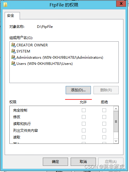Click the Administrators group icon
This screenshot has height=172, width=129.
[13, 57]
